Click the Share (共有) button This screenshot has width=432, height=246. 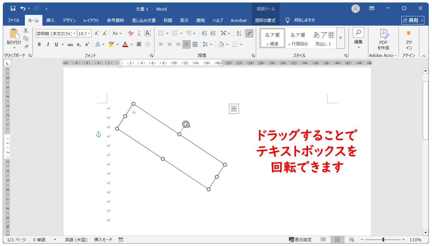click(413, 20)
